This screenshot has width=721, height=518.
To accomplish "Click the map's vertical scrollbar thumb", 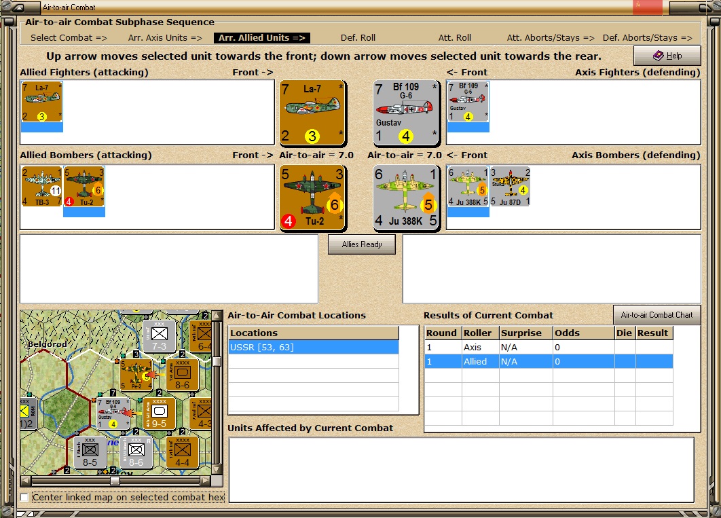I will click(x=217, y=361).
